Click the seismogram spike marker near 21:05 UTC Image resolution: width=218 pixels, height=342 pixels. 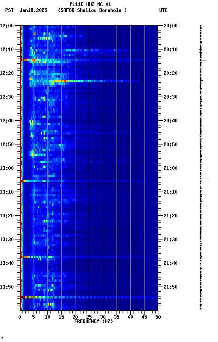tap(203, 180)
